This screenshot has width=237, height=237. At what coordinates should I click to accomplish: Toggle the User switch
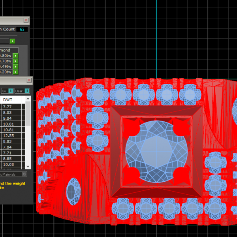[27, 91]
